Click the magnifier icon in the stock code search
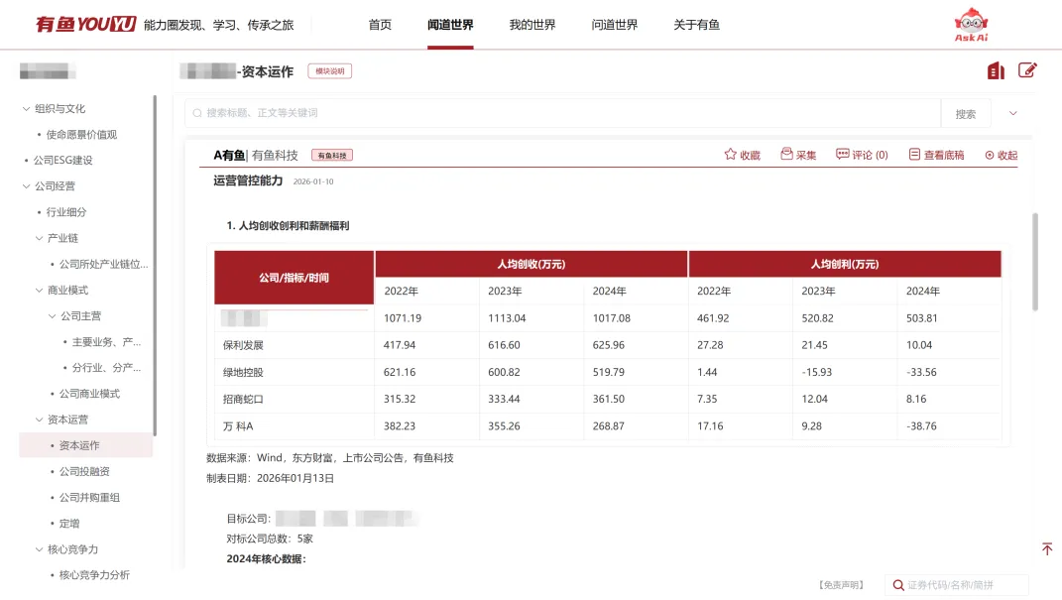 [898, 585]
